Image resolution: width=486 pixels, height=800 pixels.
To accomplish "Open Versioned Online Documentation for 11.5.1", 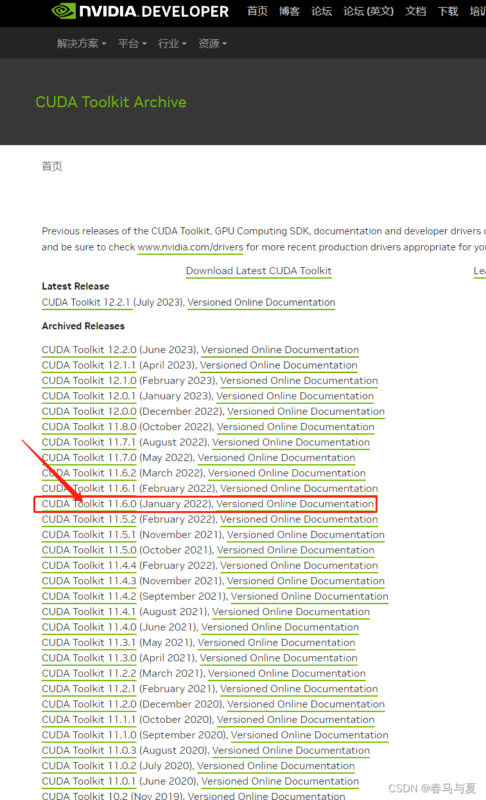I will [x=306, y=535].
